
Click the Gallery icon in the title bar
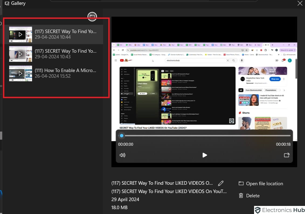coord(7,3)
